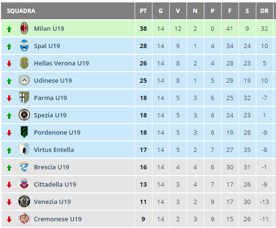Click the Spal U19 club crest
Screen dimensions: 276x228
click(x=24, y=45)
